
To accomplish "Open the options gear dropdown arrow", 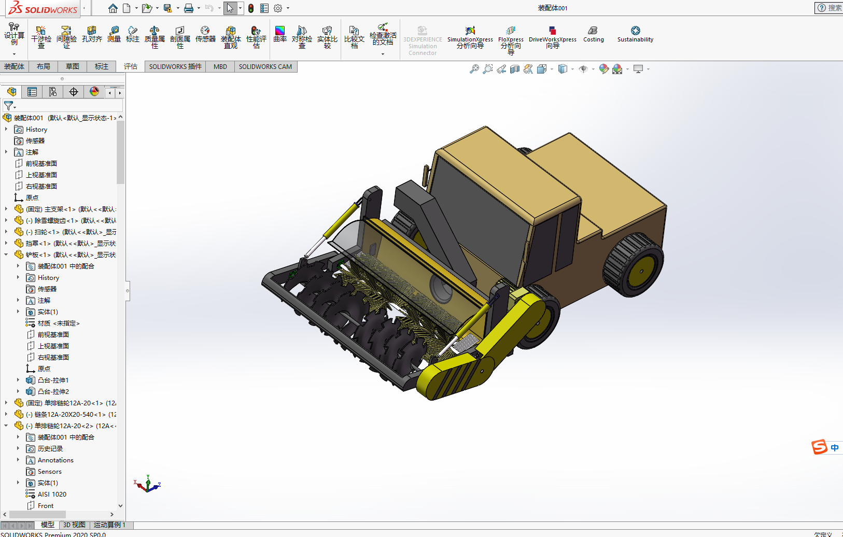I will (x=288, y=8).
